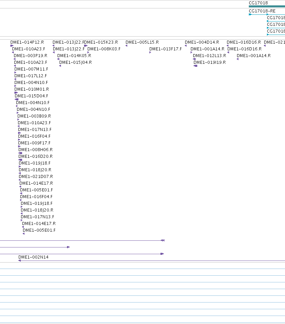Open the DME1-002N14 BAC clone label

click(33, 257)
